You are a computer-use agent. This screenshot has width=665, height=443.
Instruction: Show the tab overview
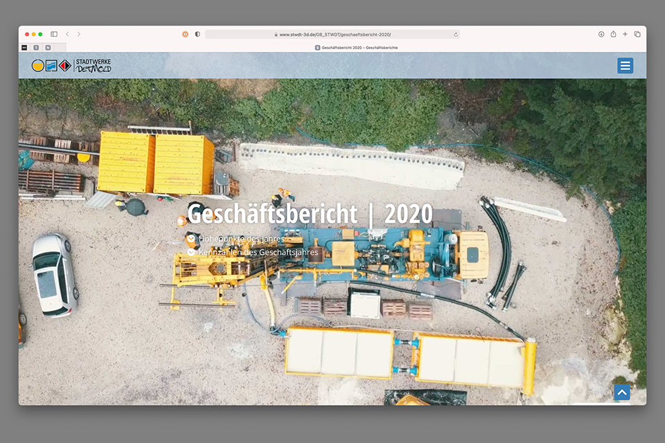point(637,34)
